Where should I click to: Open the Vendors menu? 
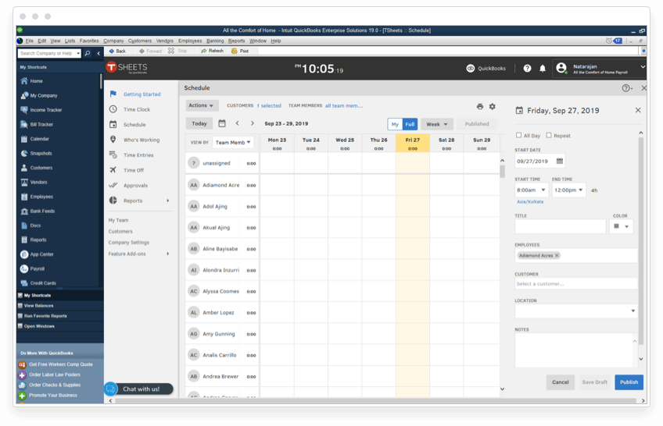[164, 41]
